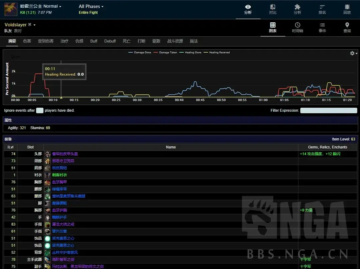Switch to the 时间轴 timeline view
This screenshot has height=269, width=360.
point(297,28)
